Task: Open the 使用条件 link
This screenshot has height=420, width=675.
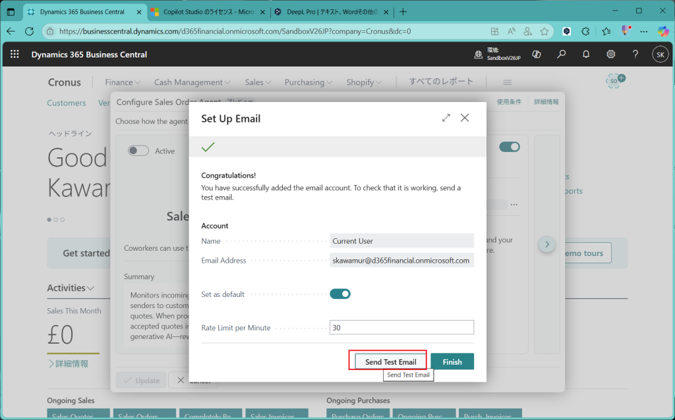Action: tap(509, 102)
